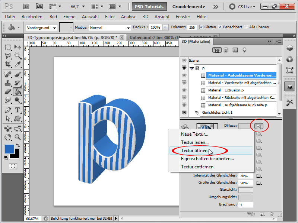
Task: Filter 3D panel by lights
Action: click(244, 50)
